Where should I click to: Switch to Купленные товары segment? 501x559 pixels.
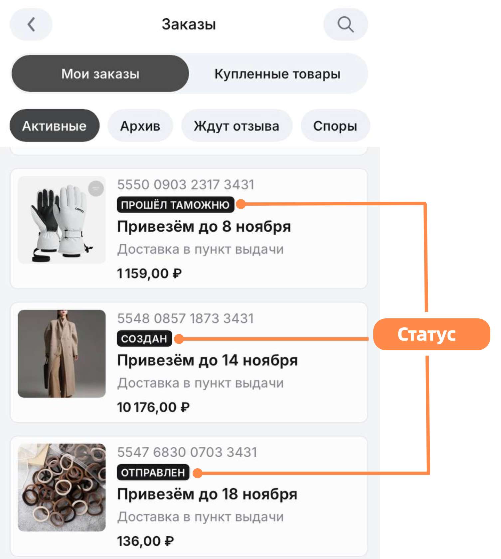click(x=277, y=73)
